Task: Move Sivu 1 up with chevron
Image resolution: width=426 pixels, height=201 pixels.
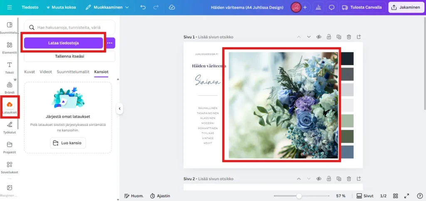Action: click(x=299, y=37)
